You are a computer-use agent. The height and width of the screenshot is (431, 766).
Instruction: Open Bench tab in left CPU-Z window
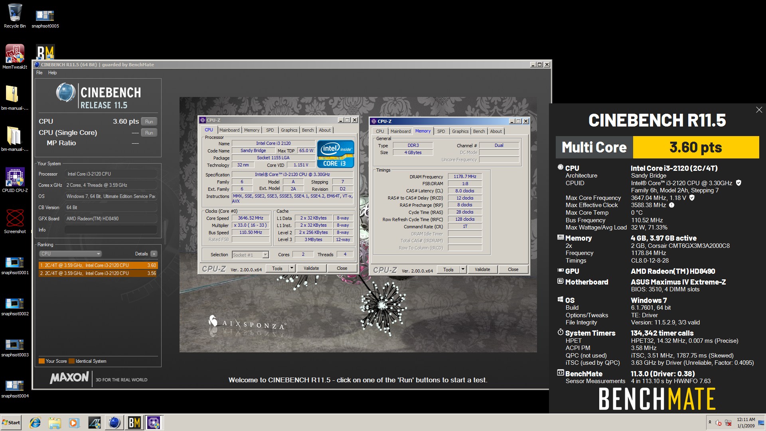point(308,130)
